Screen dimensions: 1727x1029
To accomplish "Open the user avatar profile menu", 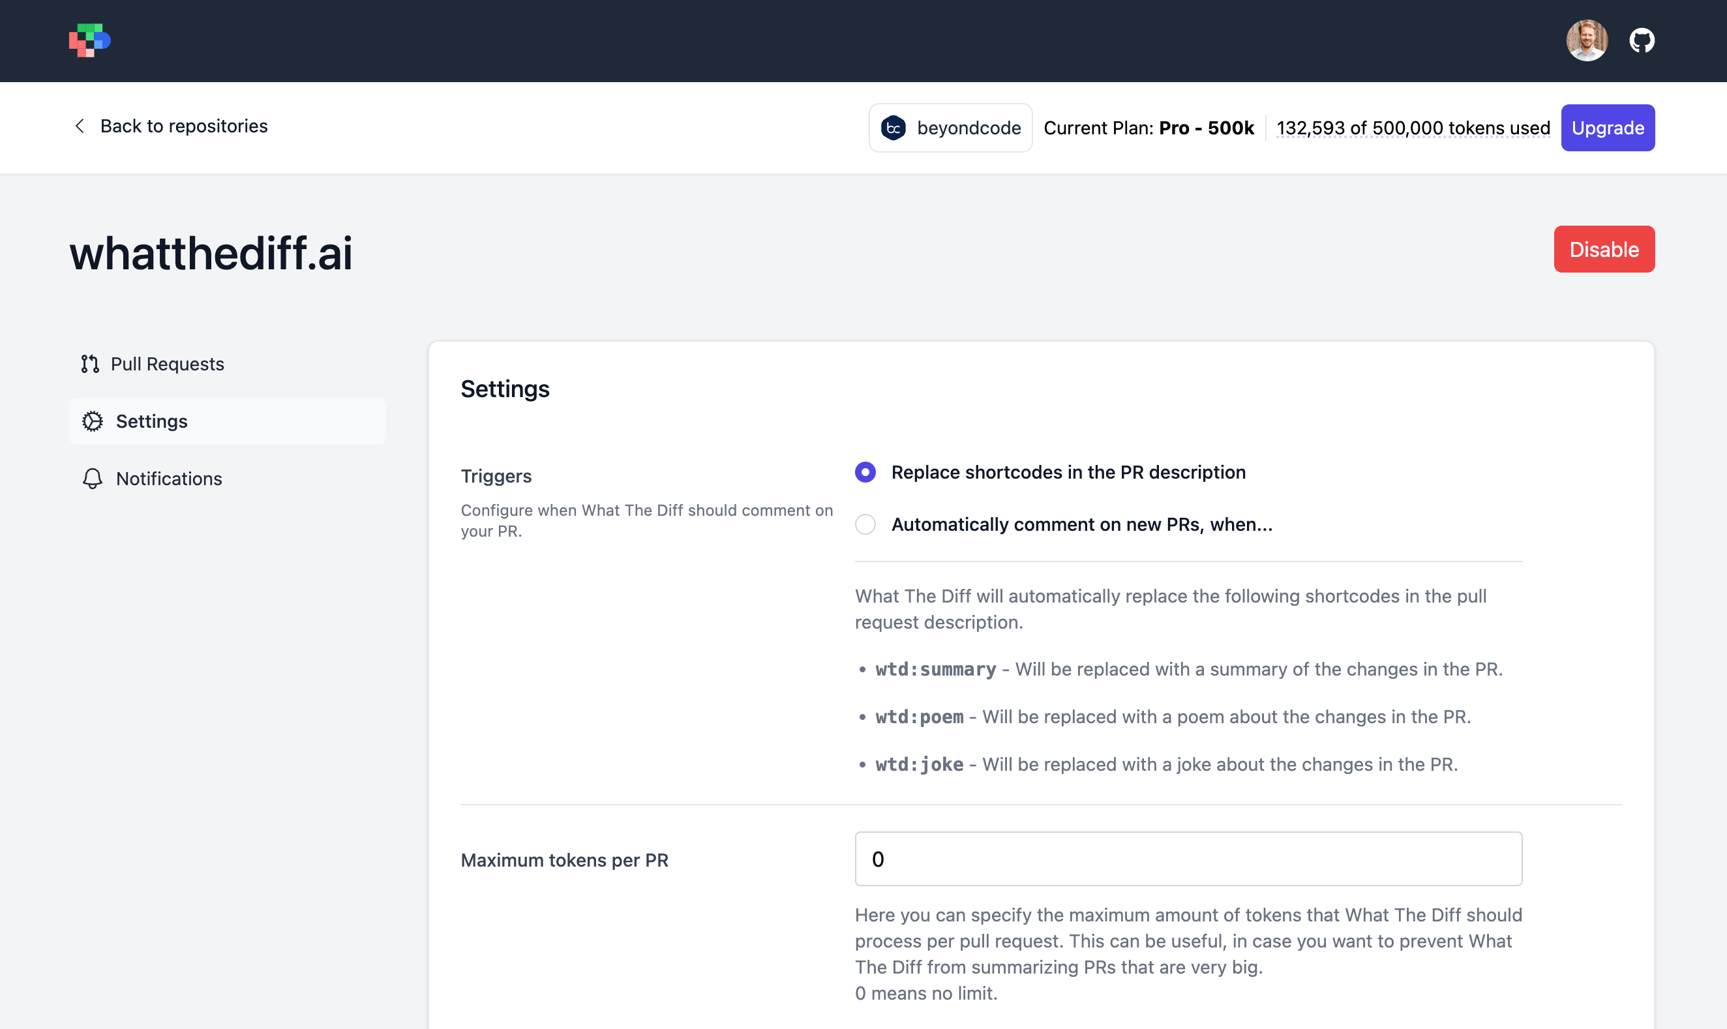I will 1587,40.
